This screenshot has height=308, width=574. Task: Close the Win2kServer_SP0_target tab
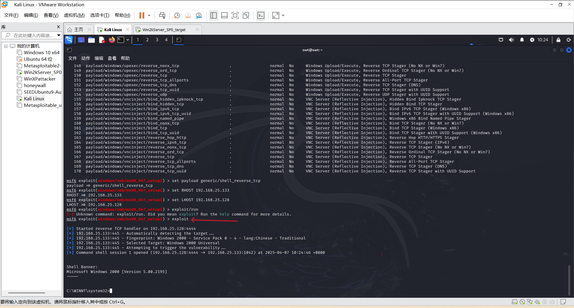197,29
